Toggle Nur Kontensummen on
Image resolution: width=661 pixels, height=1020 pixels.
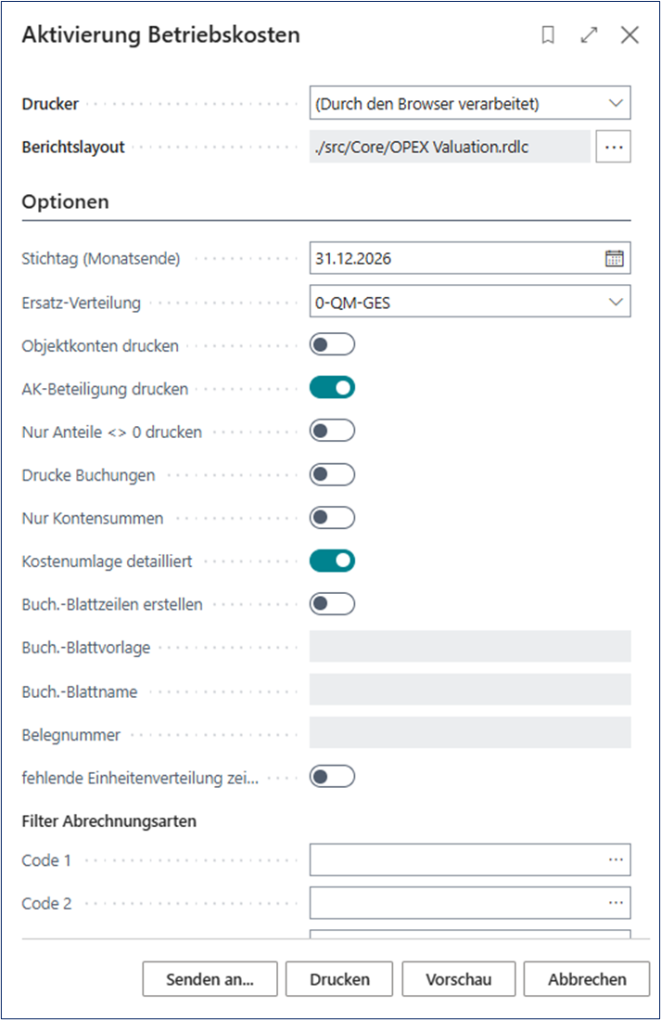point(332,518)
